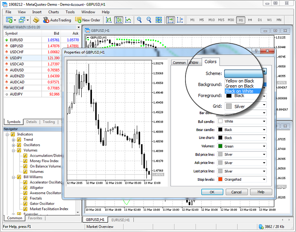Screen dimensions: 296x232
Task: Select the MN timeframe
Action: pyautogui.click(x=279, y=20)
